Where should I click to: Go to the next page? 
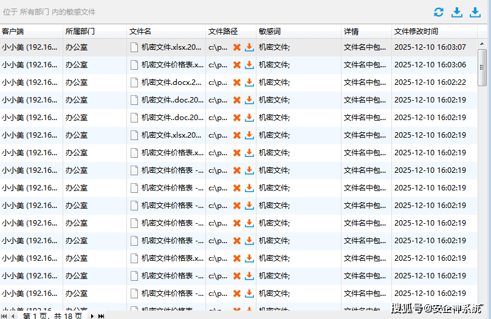tap(92, 316)
